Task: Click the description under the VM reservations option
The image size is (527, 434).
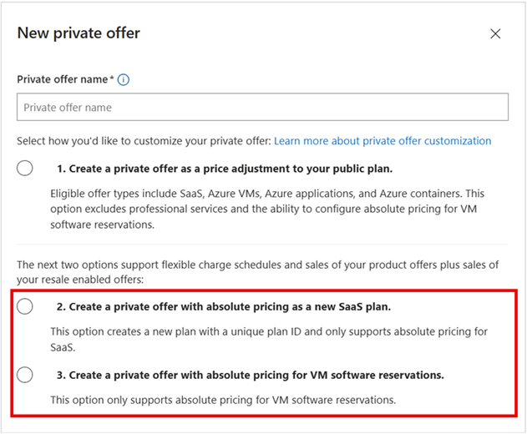Action: tap(222, 400)
